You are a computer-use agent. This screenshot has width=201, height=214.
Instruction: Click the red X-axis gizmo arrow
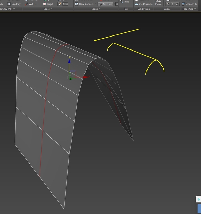(x=86, y=77)
